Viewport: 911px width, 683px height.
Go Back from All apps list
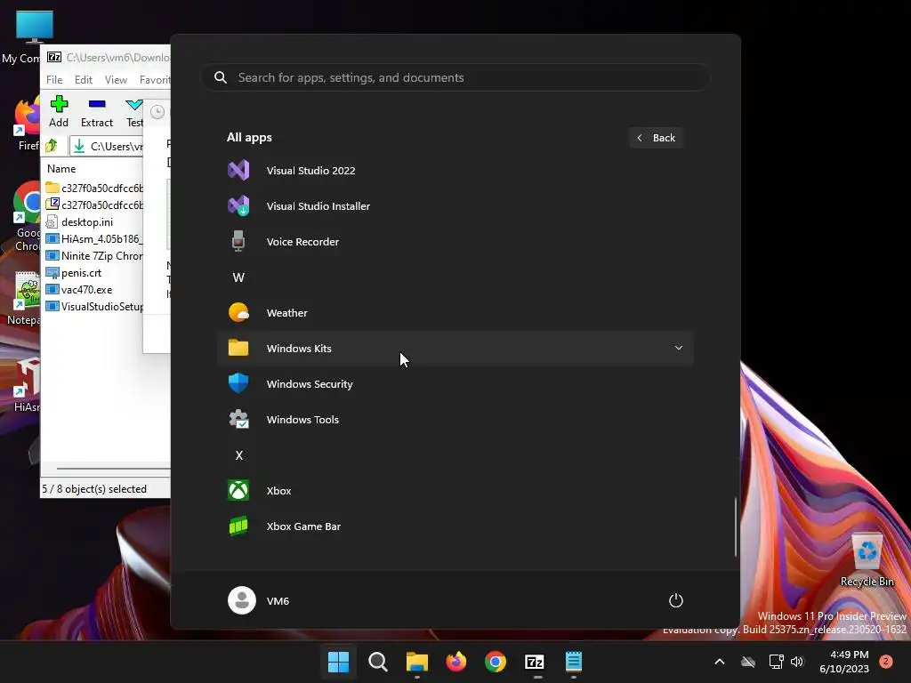point(656,138)
